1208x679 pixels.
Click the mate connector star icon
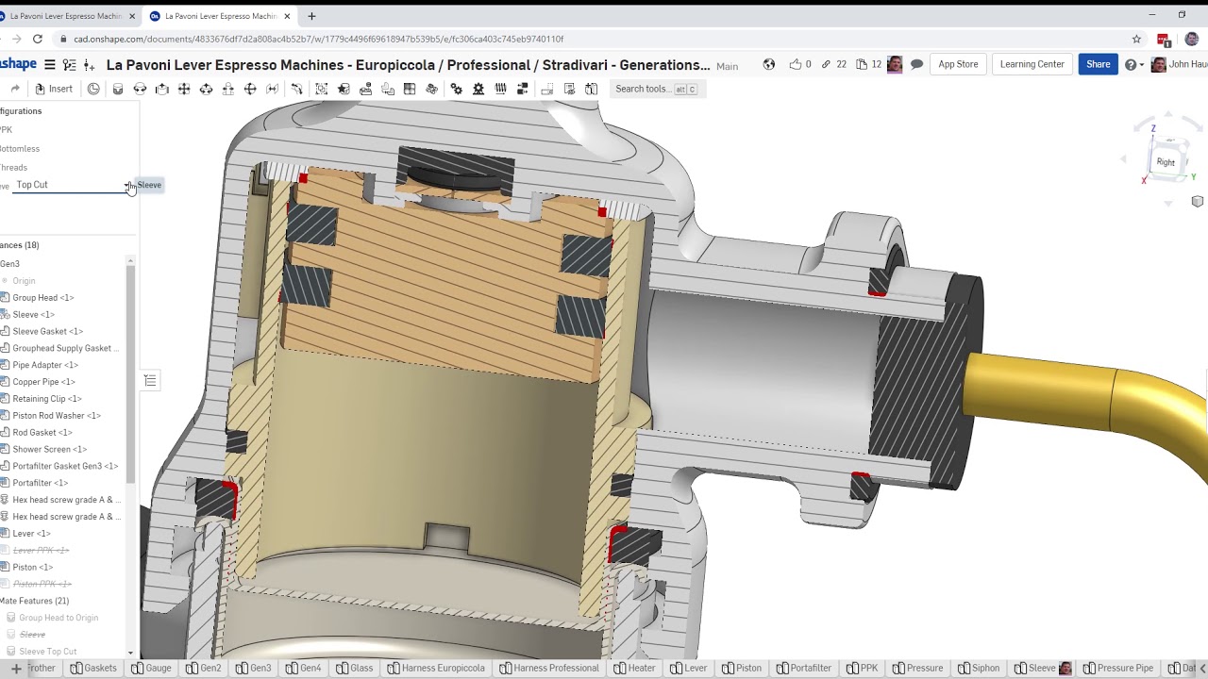(344, 89)
